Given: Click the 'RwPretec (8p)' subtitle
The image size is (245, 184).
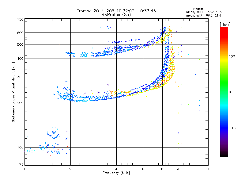Looking at the screenshot, I should [116, 15].
